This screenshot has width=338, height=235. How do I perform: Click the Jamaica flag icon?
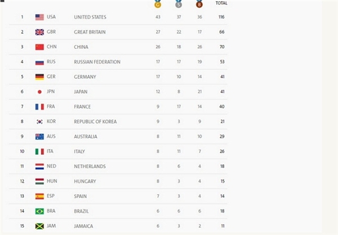(x=39, y=226)
